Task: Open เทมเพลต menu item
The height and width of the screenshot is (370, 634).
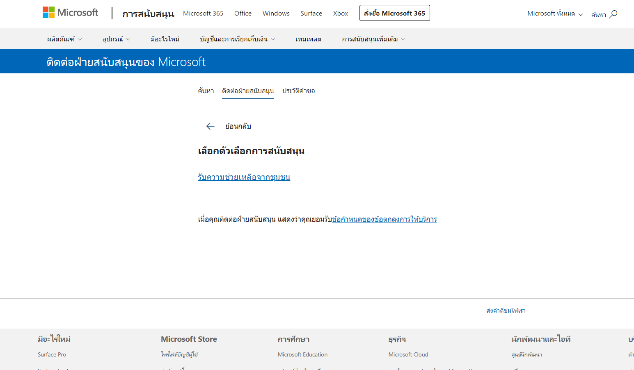Action: tap(308, 39)
